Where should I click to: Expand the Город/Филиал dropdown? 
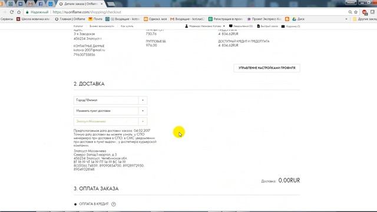pos(110,100)
